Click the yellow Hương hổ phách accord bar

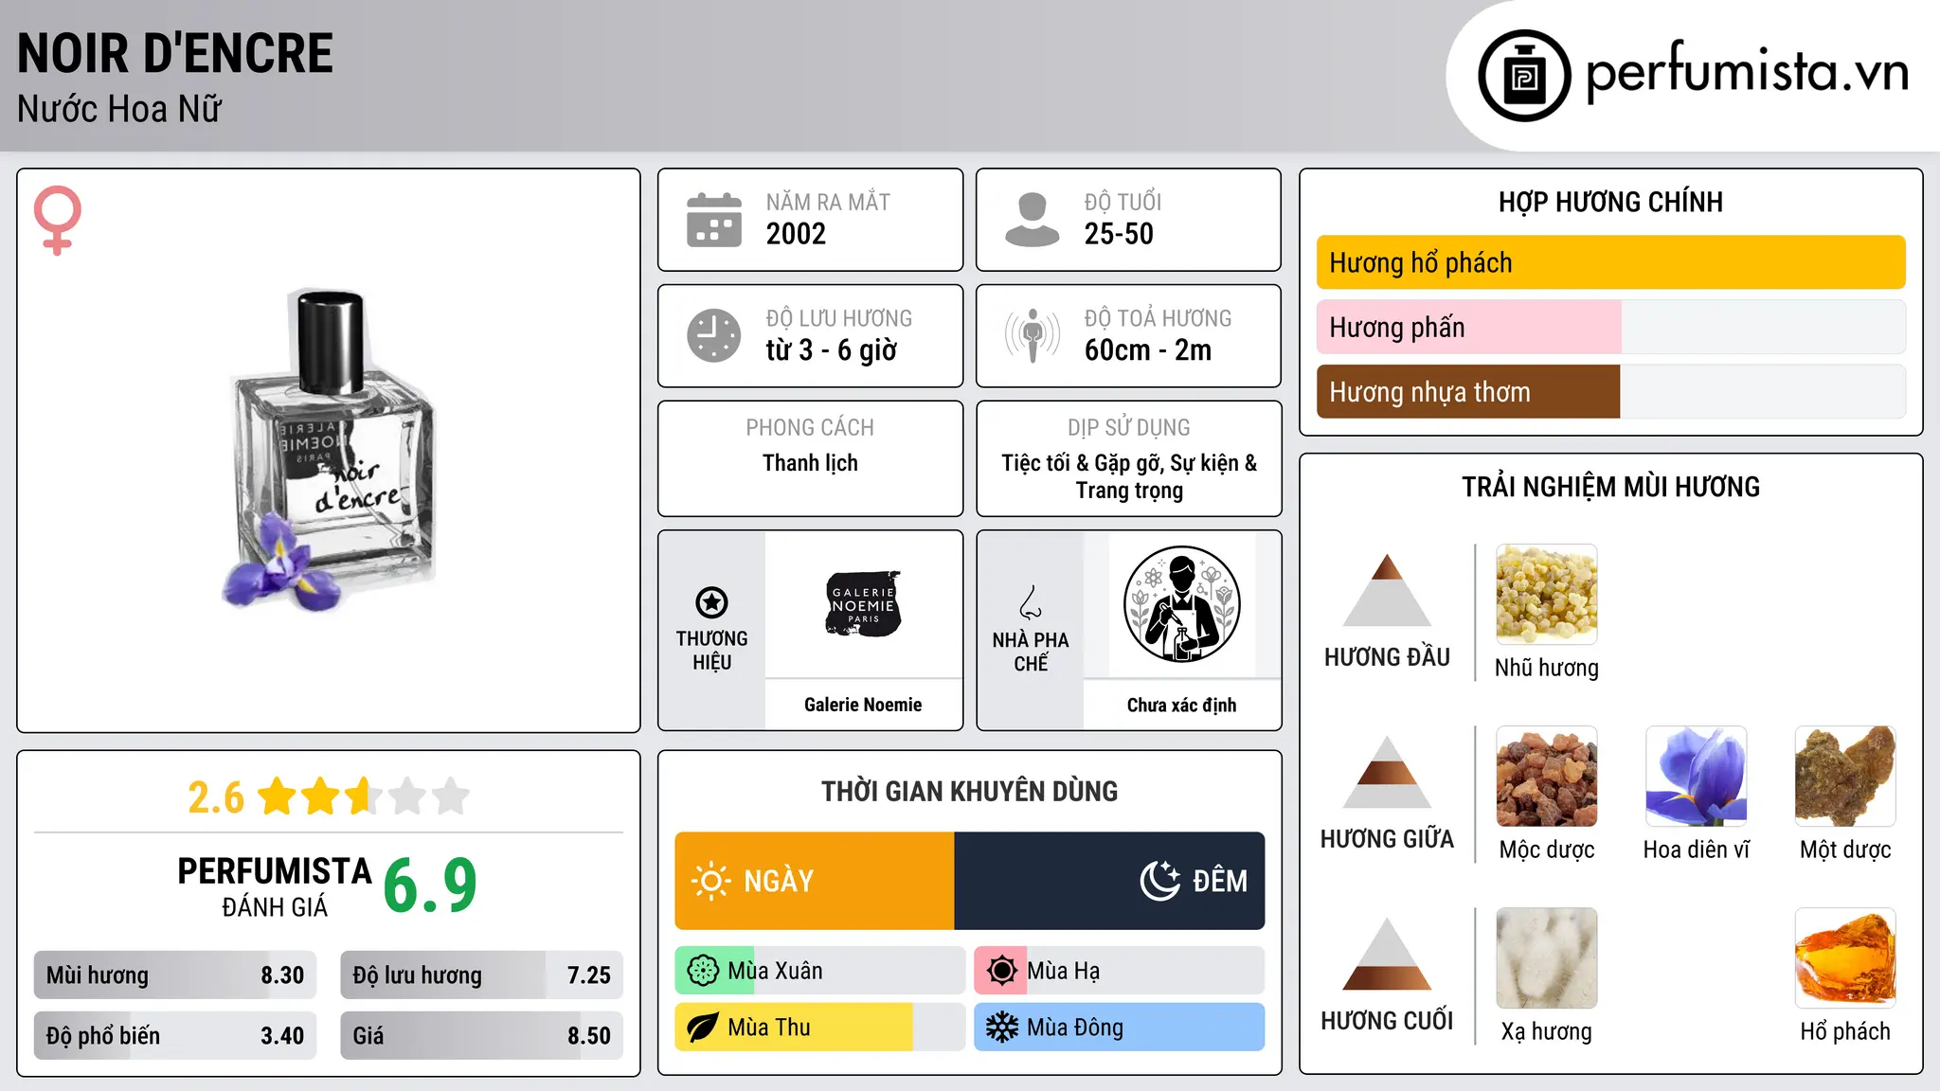[1611, 262]
